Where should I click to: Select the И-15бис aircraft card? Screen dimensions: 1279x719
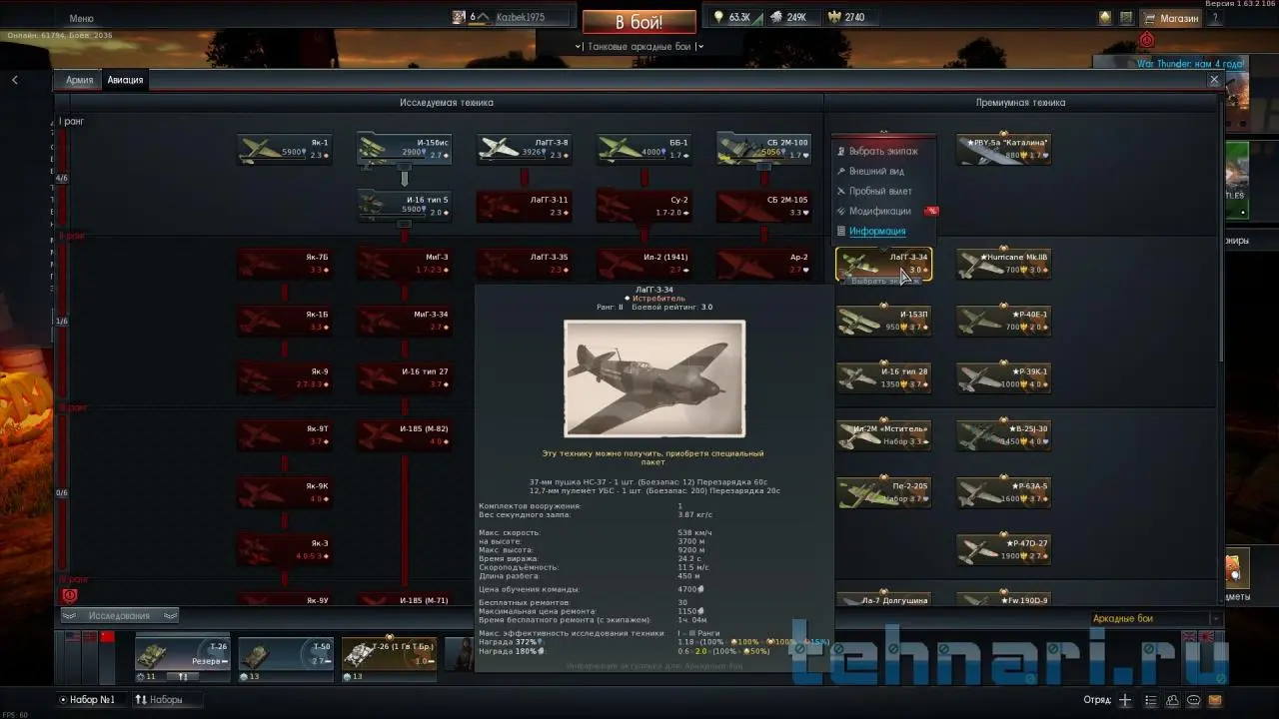[405, 149]
